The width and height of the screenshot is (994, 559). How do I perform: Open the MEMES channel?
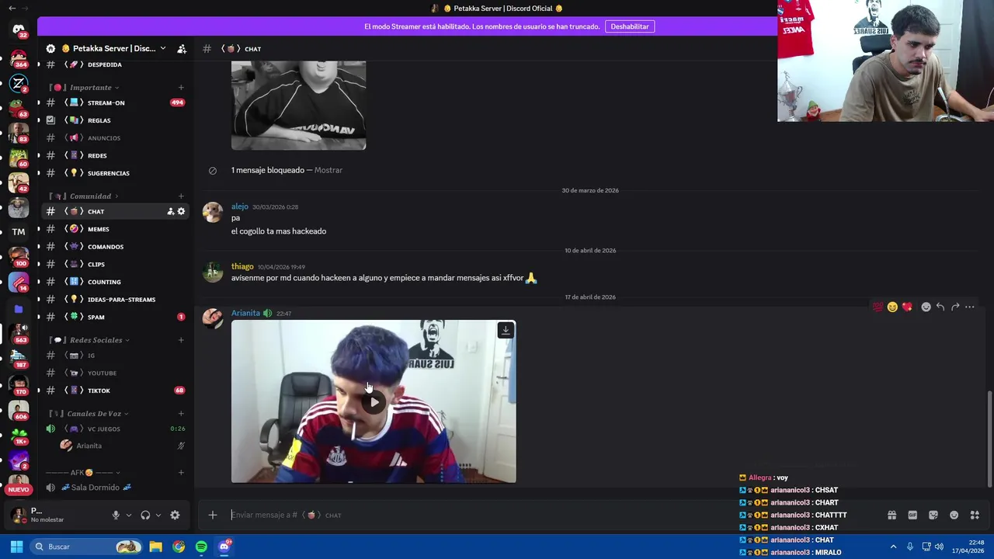(115, 229)
